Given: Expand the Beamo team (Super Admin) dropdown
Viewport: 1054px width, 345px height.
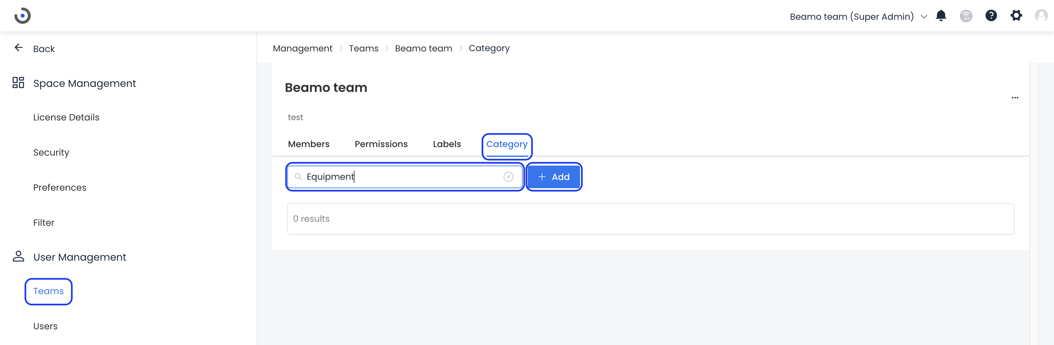Looking at the screenshot, I should (x=924, y=17).
